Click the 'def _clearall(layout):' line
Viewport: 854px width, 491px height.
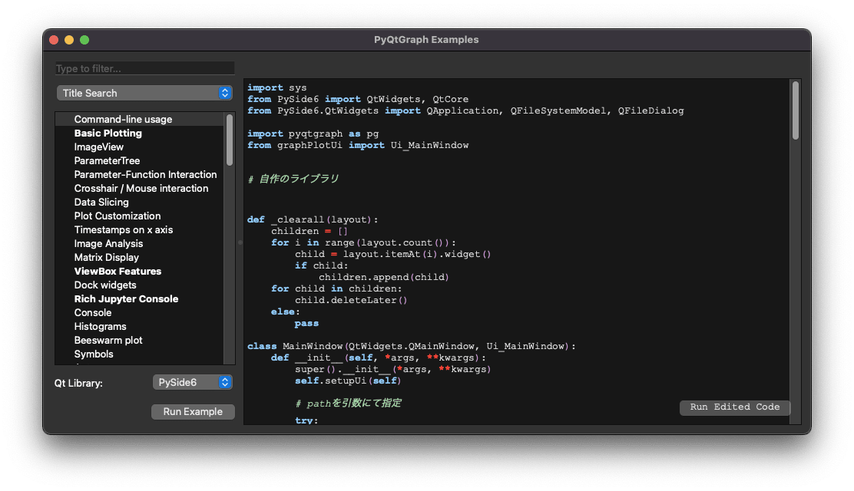point(313,220)
